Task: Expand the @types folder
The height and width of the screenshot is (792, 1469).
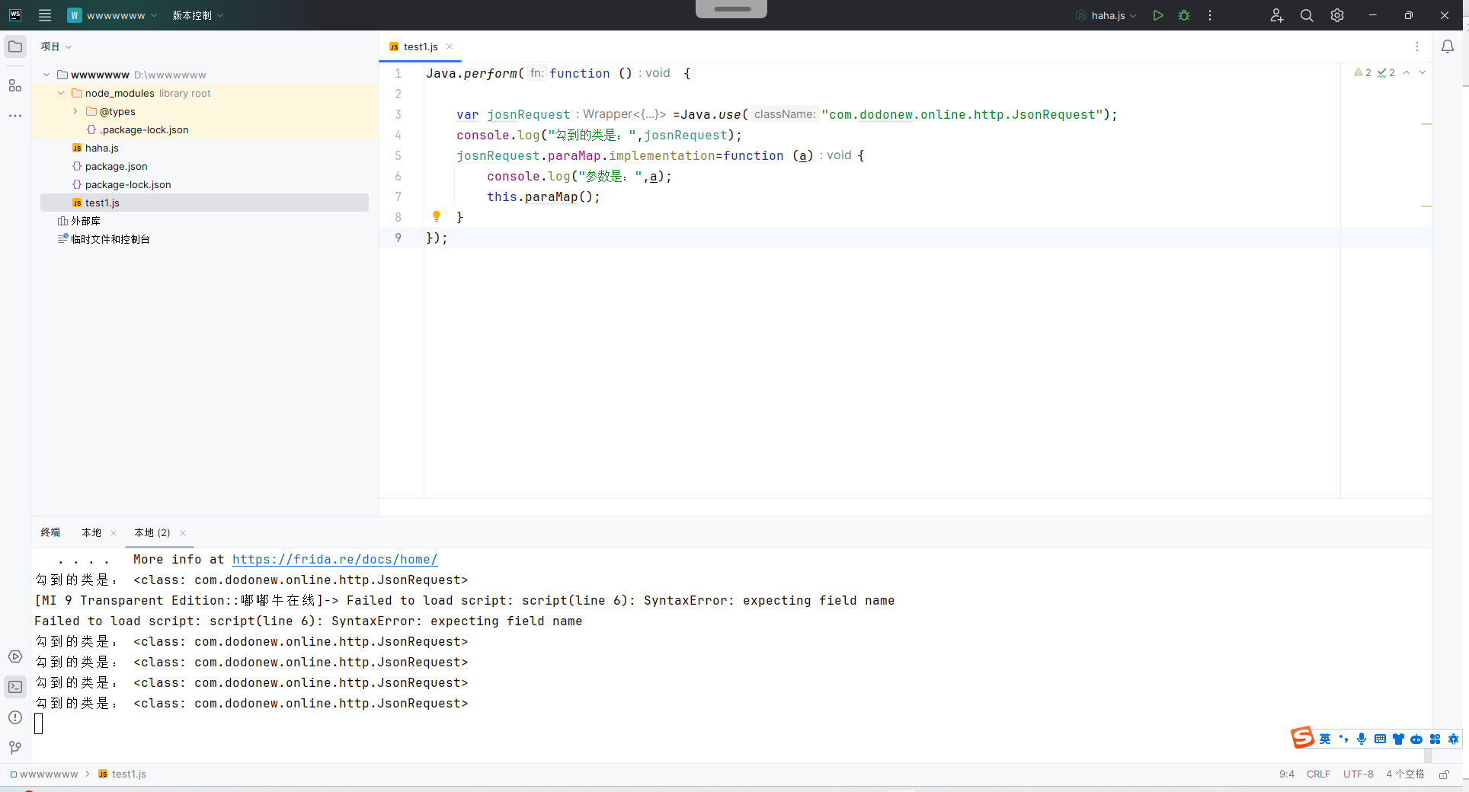Action: pyautogui.click(x=75, y=111)
